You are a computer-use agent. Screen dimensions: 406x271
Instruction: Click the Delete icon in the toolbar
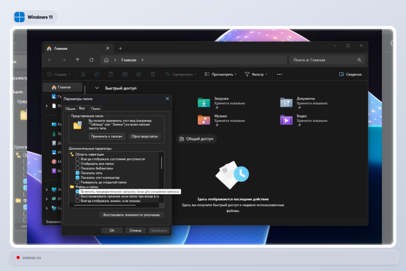tap(153, 74)
